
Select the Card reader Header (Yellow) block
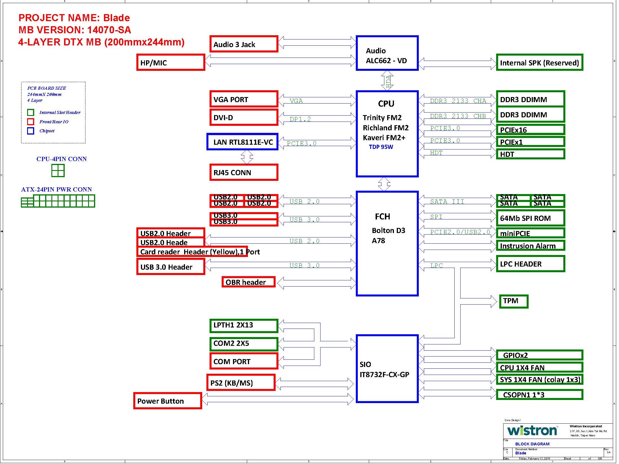[x=192, y=252]
